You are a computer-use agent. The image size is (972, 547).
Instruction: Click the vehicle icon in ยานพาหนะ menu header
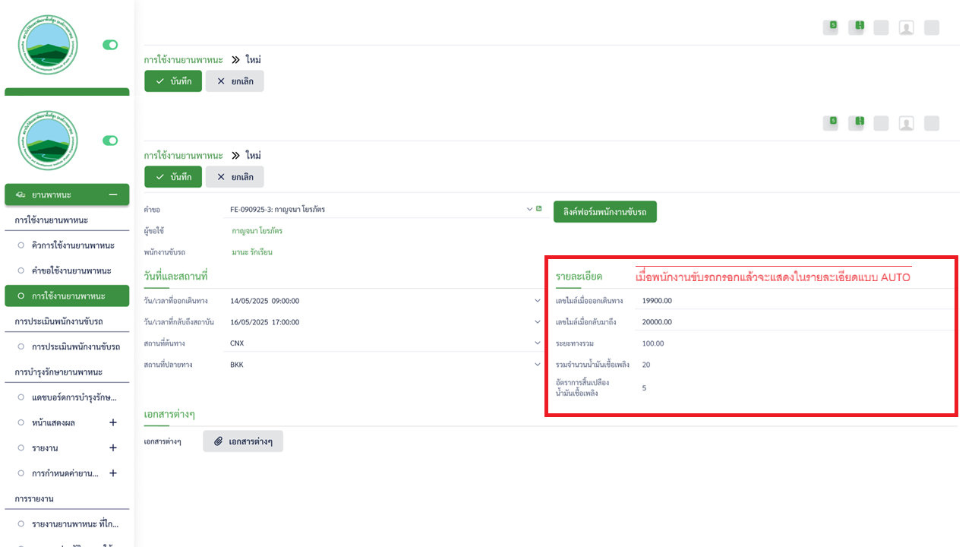(x=21, y=194)
